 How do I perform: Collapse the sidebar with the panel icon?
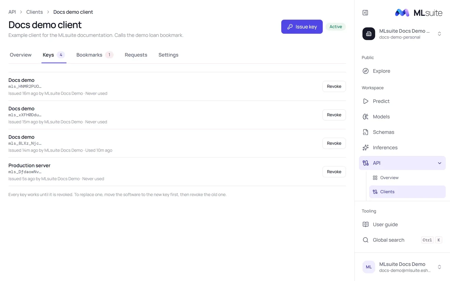pos(365,13)
